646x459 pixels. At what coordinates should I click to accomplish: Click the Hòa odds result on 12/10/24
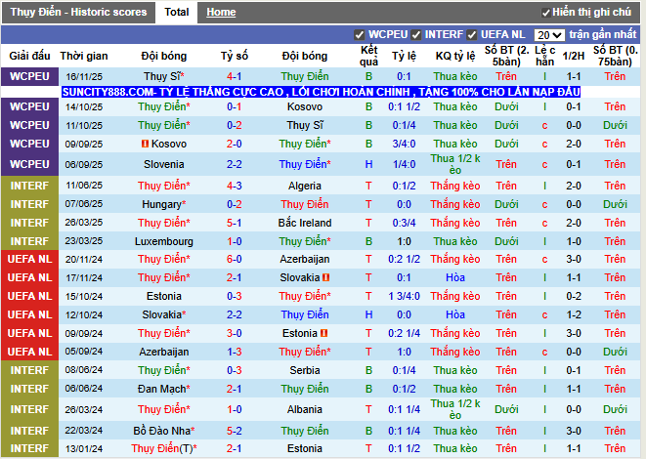[x=455, y=314]
